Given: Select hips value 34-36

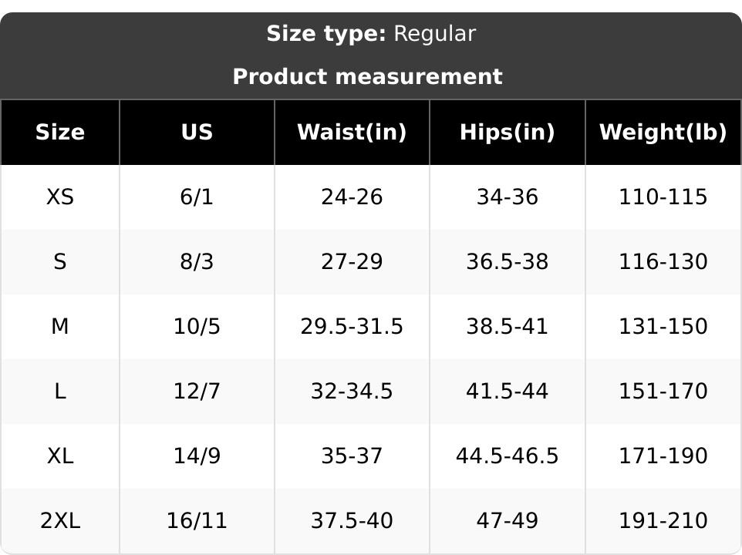Looking at the screenshot, I should pyautogui.click(x=507, y=197).
